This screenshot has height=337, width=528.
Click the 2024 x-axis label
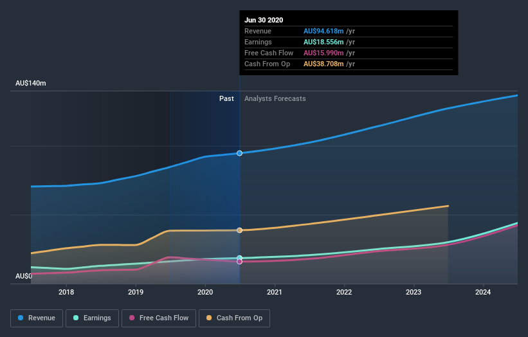pyautogui.click(x=483, y=292)
